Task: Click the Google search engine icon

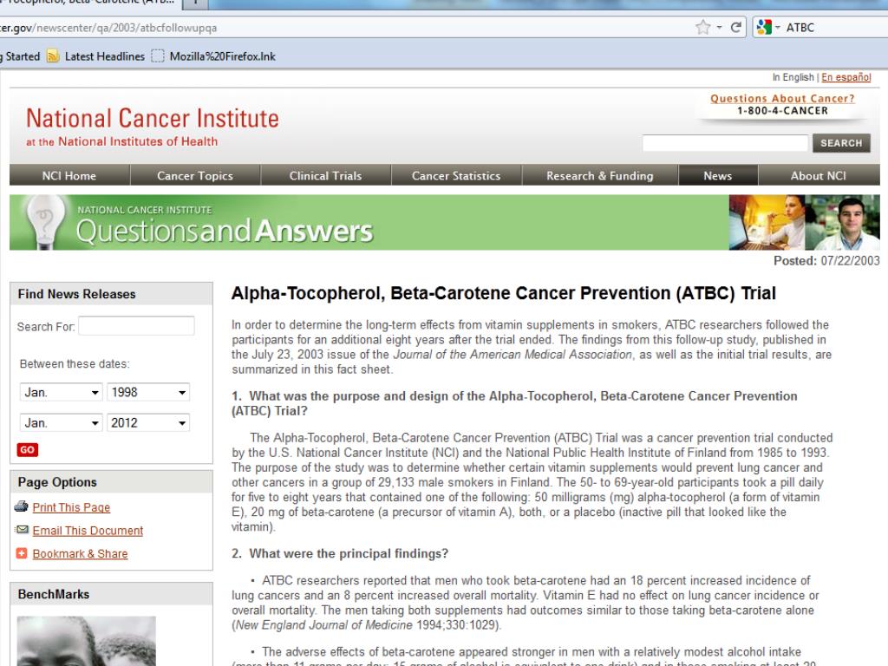Action: point(764,27)
